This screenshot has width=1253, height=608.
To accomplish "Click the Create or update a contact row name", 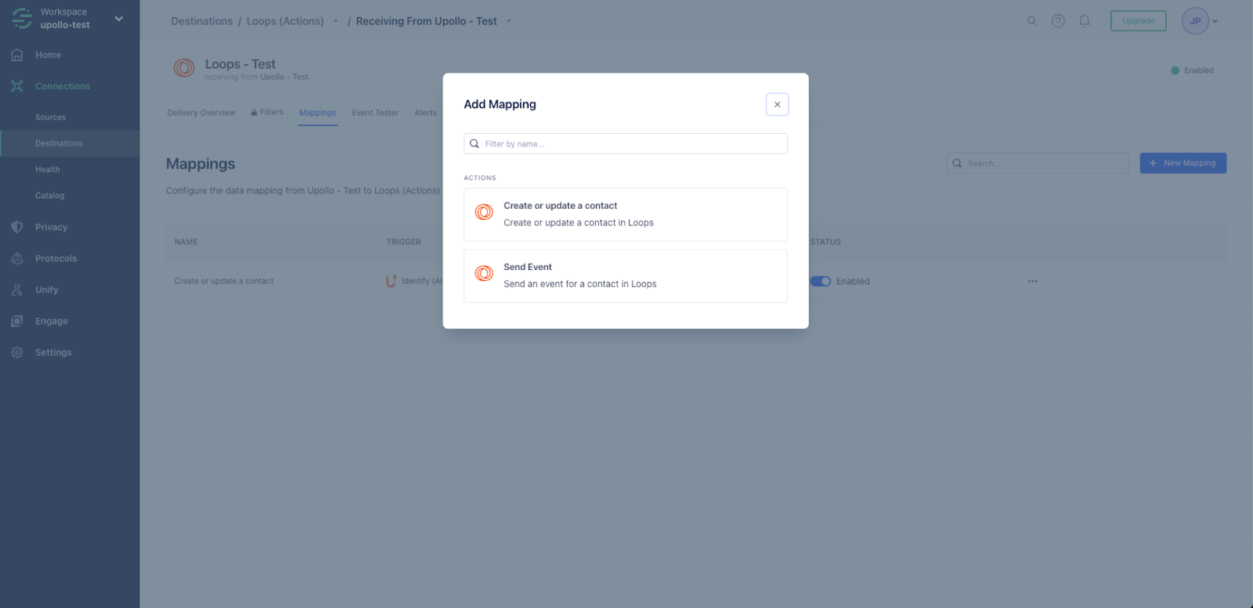I will [x=224, y=281].
